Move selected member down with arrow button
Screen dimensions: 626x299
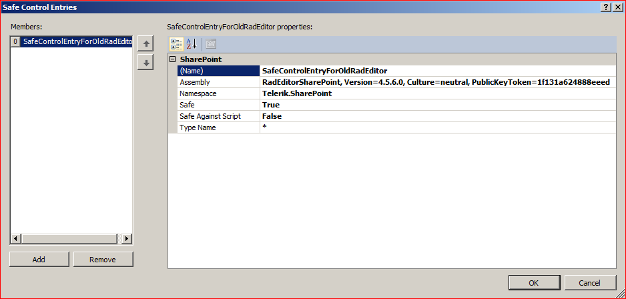coord(145,63)
